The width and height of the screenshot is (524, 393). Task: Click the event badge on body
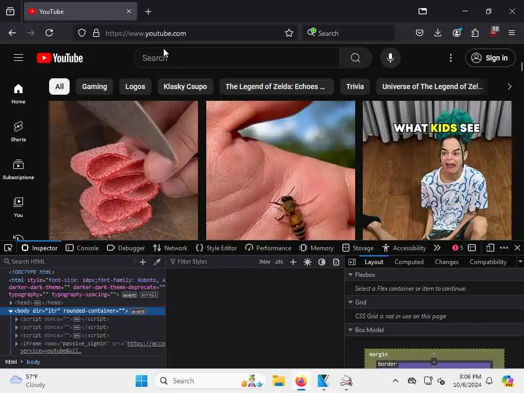click(x=138, y=312)
